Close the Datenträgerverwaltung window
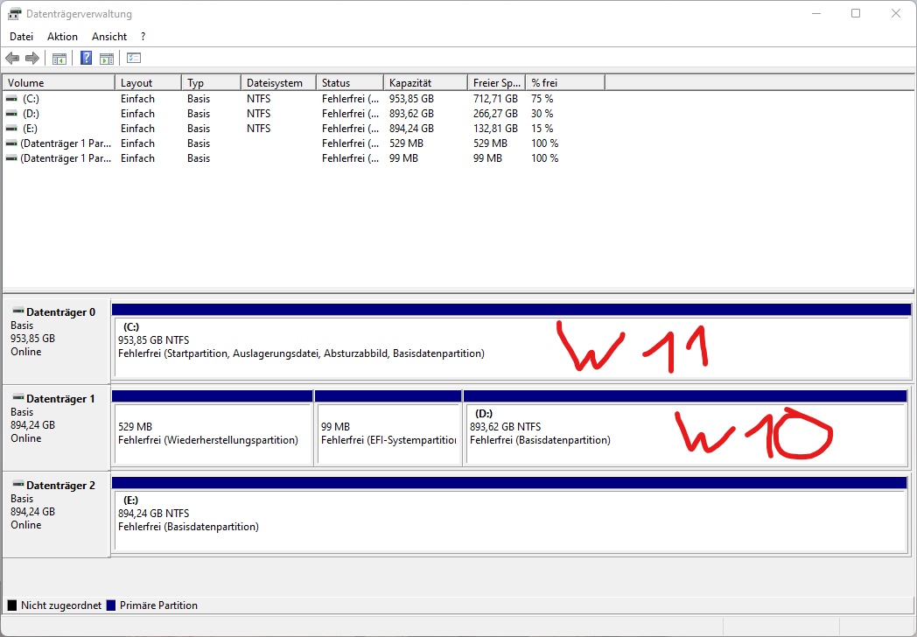The width and height of the screenshot is (917, 637). [x=895, y=13]
